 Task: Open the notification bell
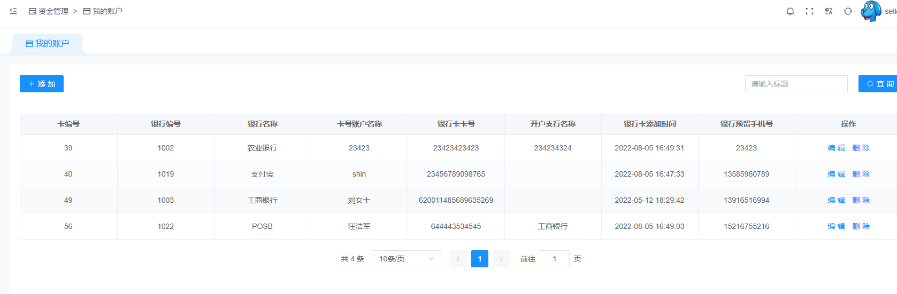(x=790, y=11)
